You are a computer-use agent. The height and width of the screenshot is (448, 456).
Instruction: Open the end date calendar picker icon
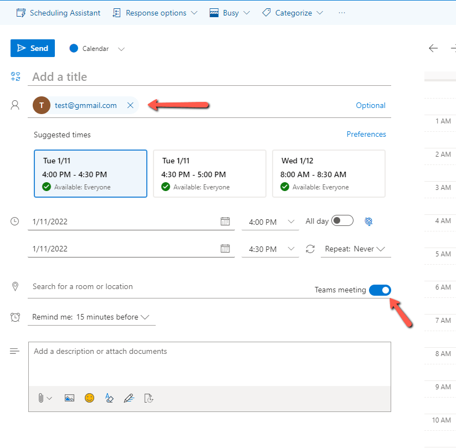pos(225,249)
